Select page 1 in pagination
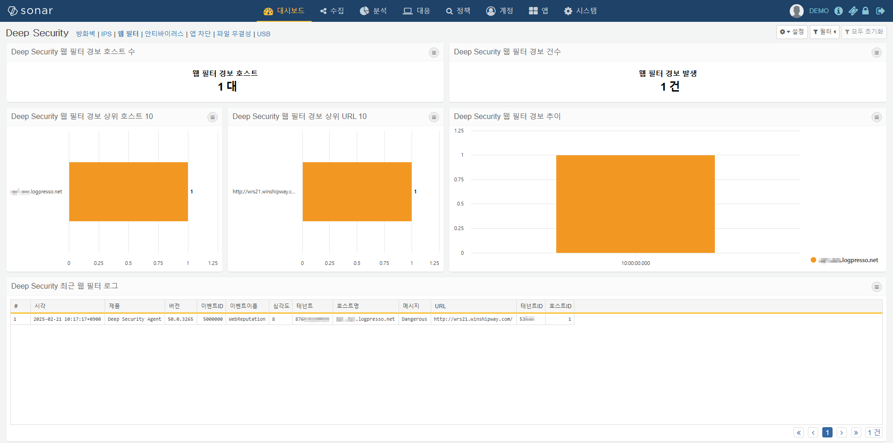893x443 pixels. tap(827, 432)
